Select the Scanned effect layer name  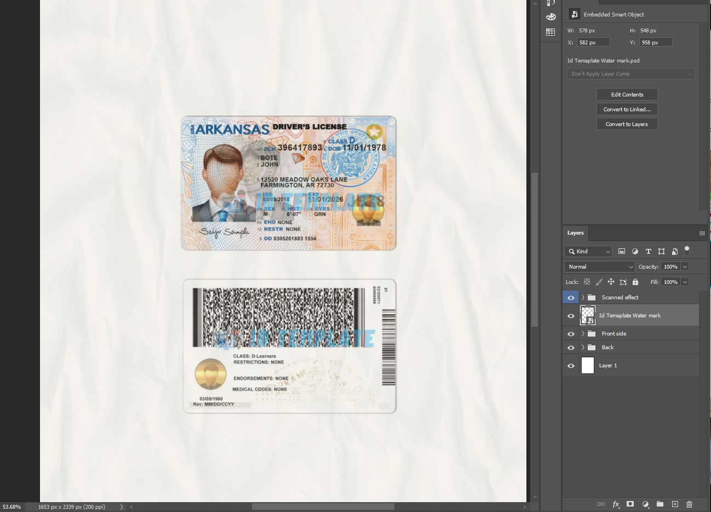(x=620, y=297)
